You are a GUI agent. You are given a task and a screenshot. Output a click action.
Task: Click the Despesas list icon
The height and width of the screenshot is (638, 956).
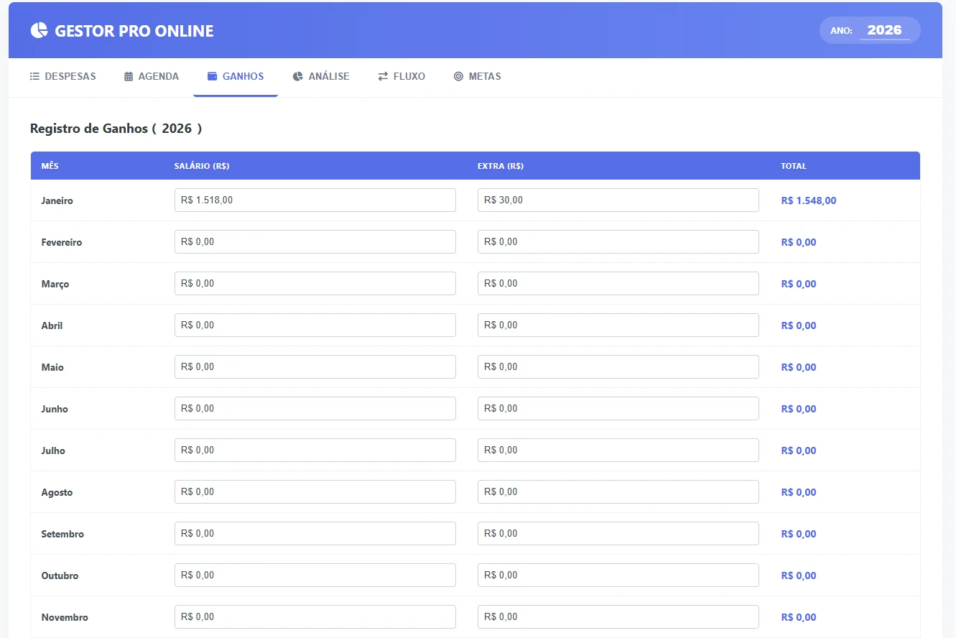(34, 76)
